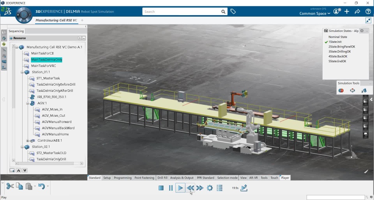
Task: Open the player settings gear
Action: (x=210, y=188)
